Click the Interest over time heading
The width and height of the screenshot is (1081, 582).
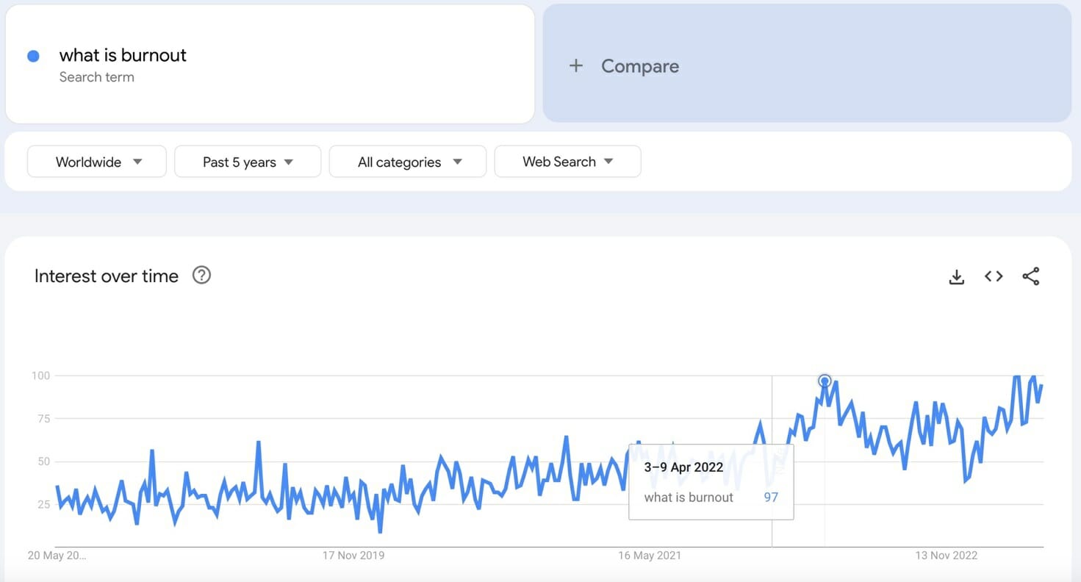[107, 276]
